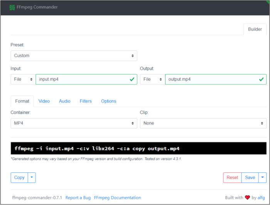The image size is (270, 205).
Task: Switch to the Video tab
Action: (x=44, y=101)
